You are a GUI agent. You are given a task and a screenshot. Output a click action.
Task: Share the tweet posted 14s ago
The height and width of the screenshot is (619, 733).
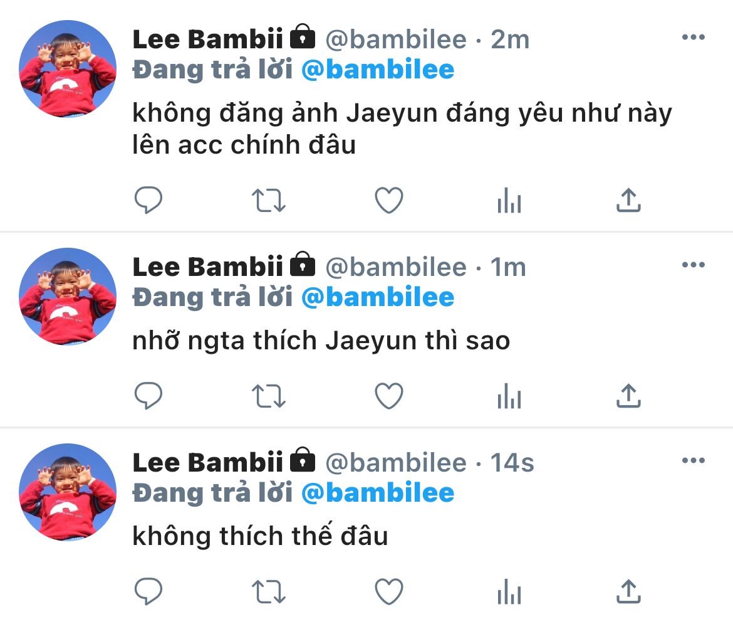(628, 591)
